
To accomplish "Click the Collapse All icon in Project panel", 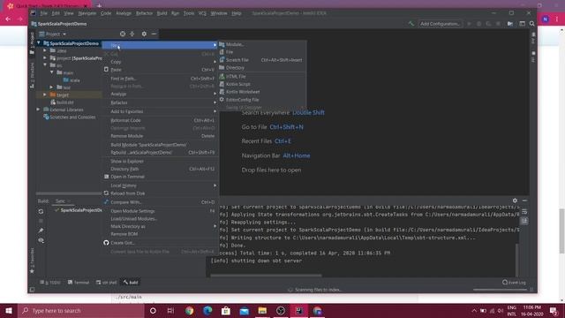I will (x=132, y=34).
